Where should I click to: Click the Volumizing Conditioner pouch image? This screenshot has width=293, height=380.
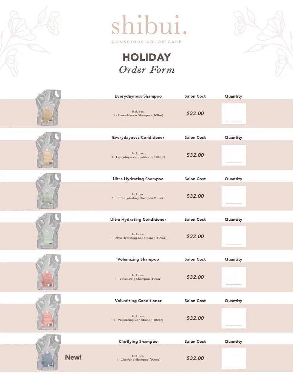tap(48, 312)
